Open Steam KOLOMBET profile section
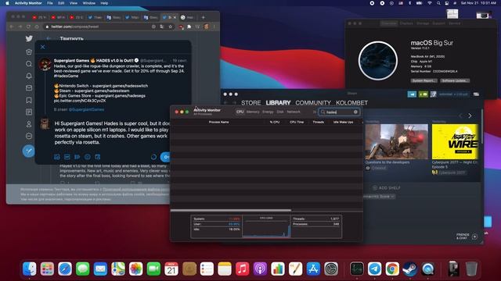501x281 pixels. (351, 103)
